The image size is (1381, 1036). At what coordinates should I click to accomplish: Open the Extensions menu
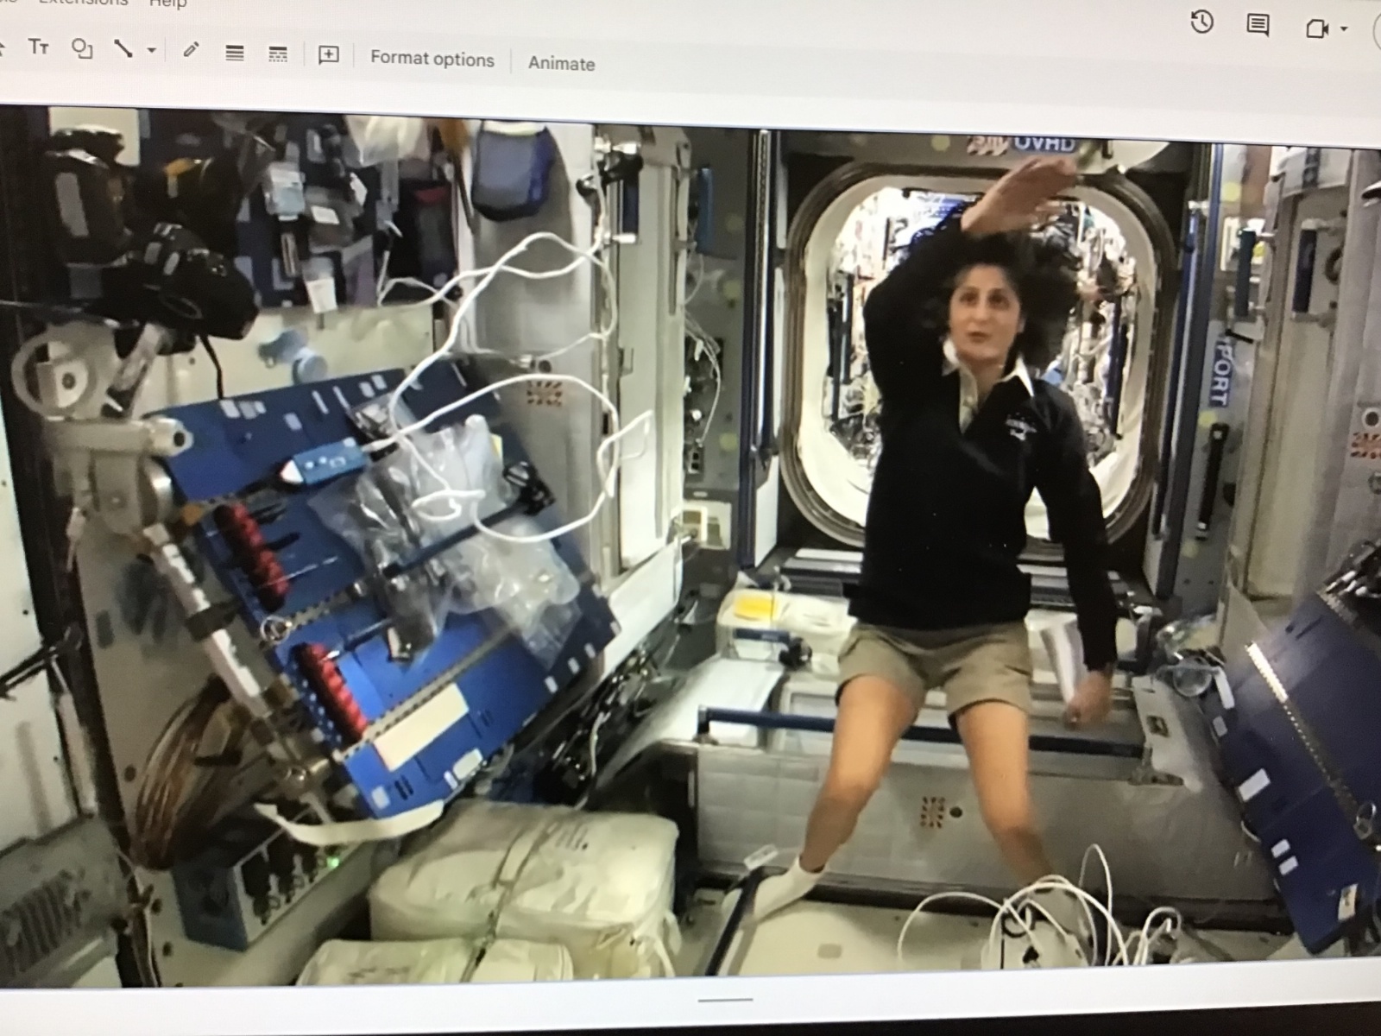pyautogui.click(x=84, y=3)
